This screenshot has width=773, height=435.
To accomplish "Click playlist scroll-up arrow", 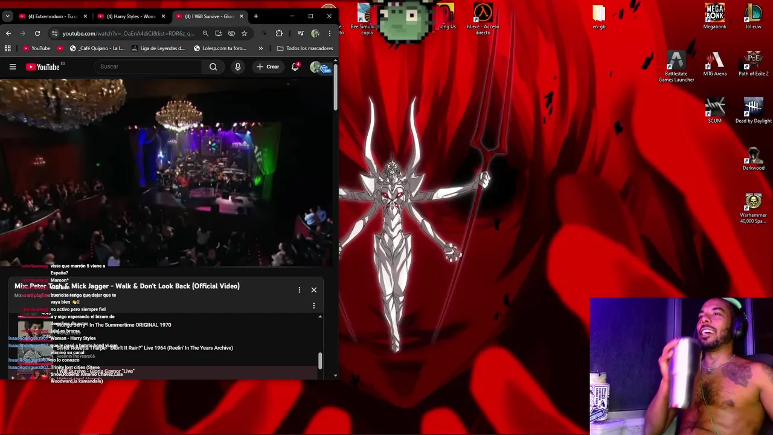I will coord(320,317).
